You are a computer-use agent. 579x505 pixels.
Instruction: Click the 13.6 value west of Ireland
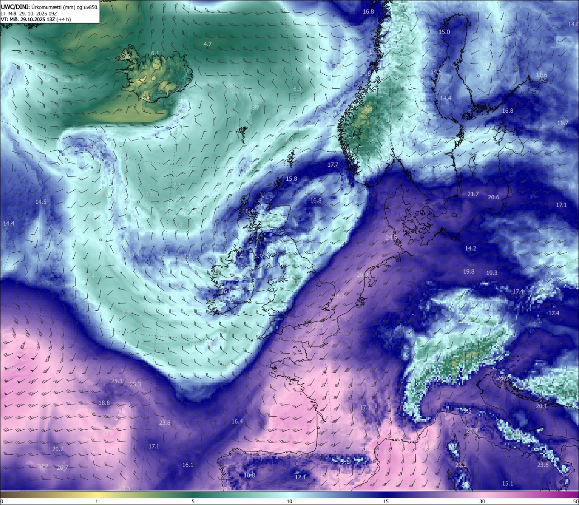click(x=186, y=256)
